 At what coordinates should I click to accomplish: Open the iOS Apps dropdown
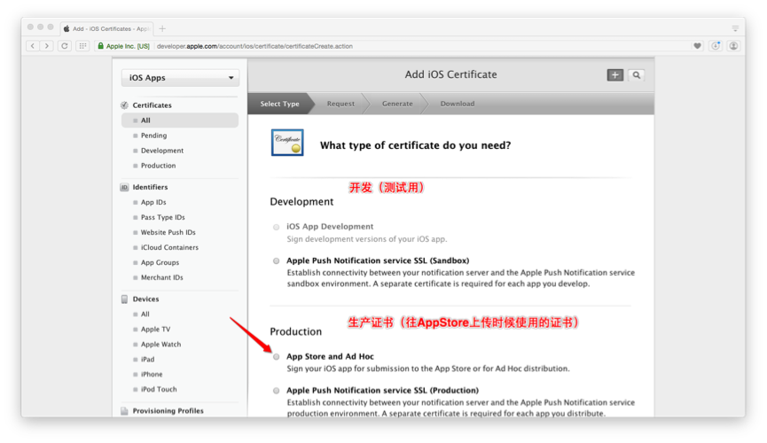180,78
